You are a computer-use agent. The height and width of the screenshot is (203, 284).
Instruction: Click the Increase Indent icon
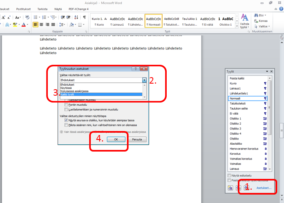pos(68,17)
